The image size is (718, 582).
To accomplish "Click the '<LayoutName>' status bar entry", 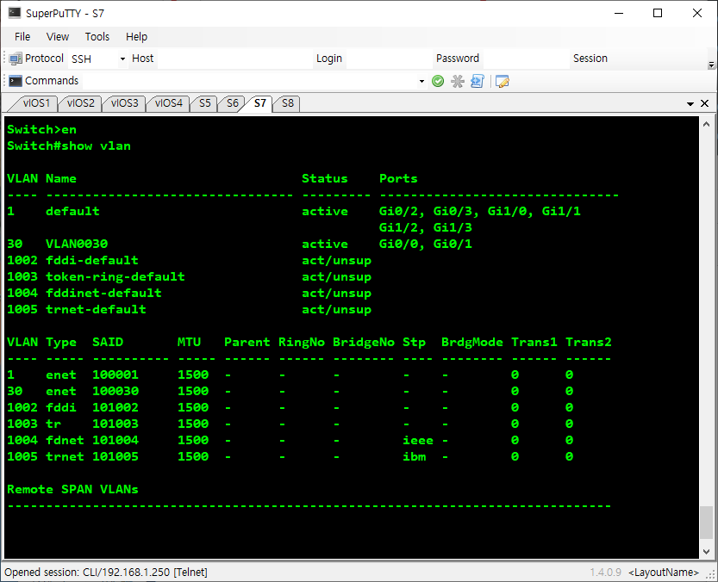I will (x=664, y=573).
